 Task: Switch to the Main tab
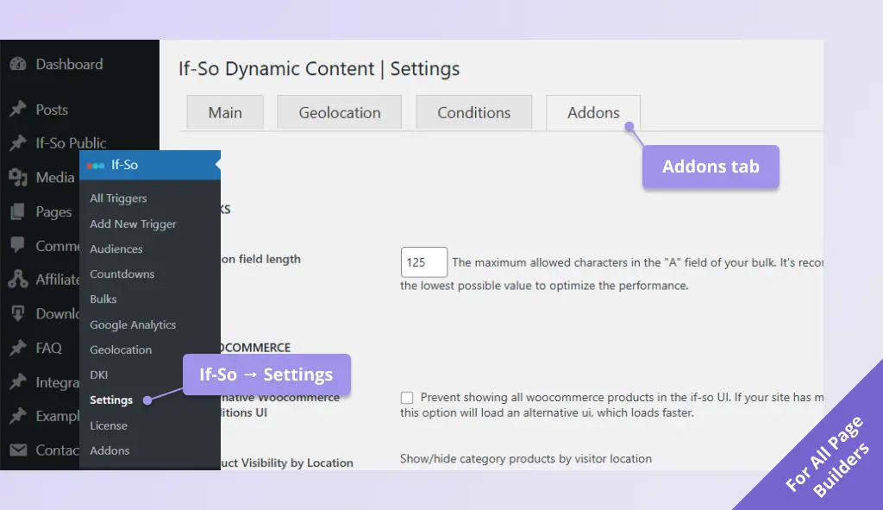click(224, 111)
